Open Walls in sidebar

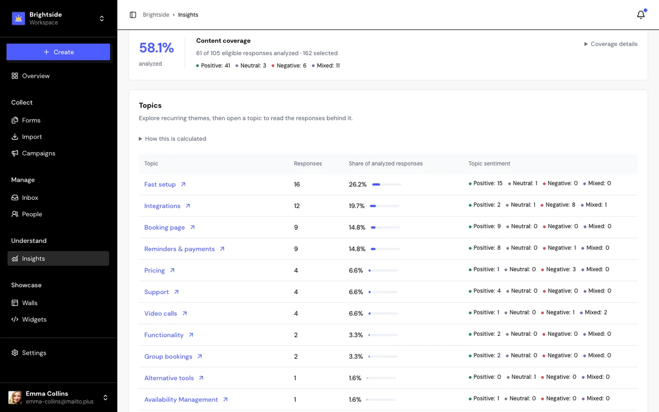(58, 303)
